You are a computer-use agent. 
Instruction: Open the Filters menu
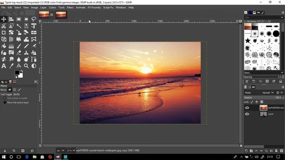[70, 8]
